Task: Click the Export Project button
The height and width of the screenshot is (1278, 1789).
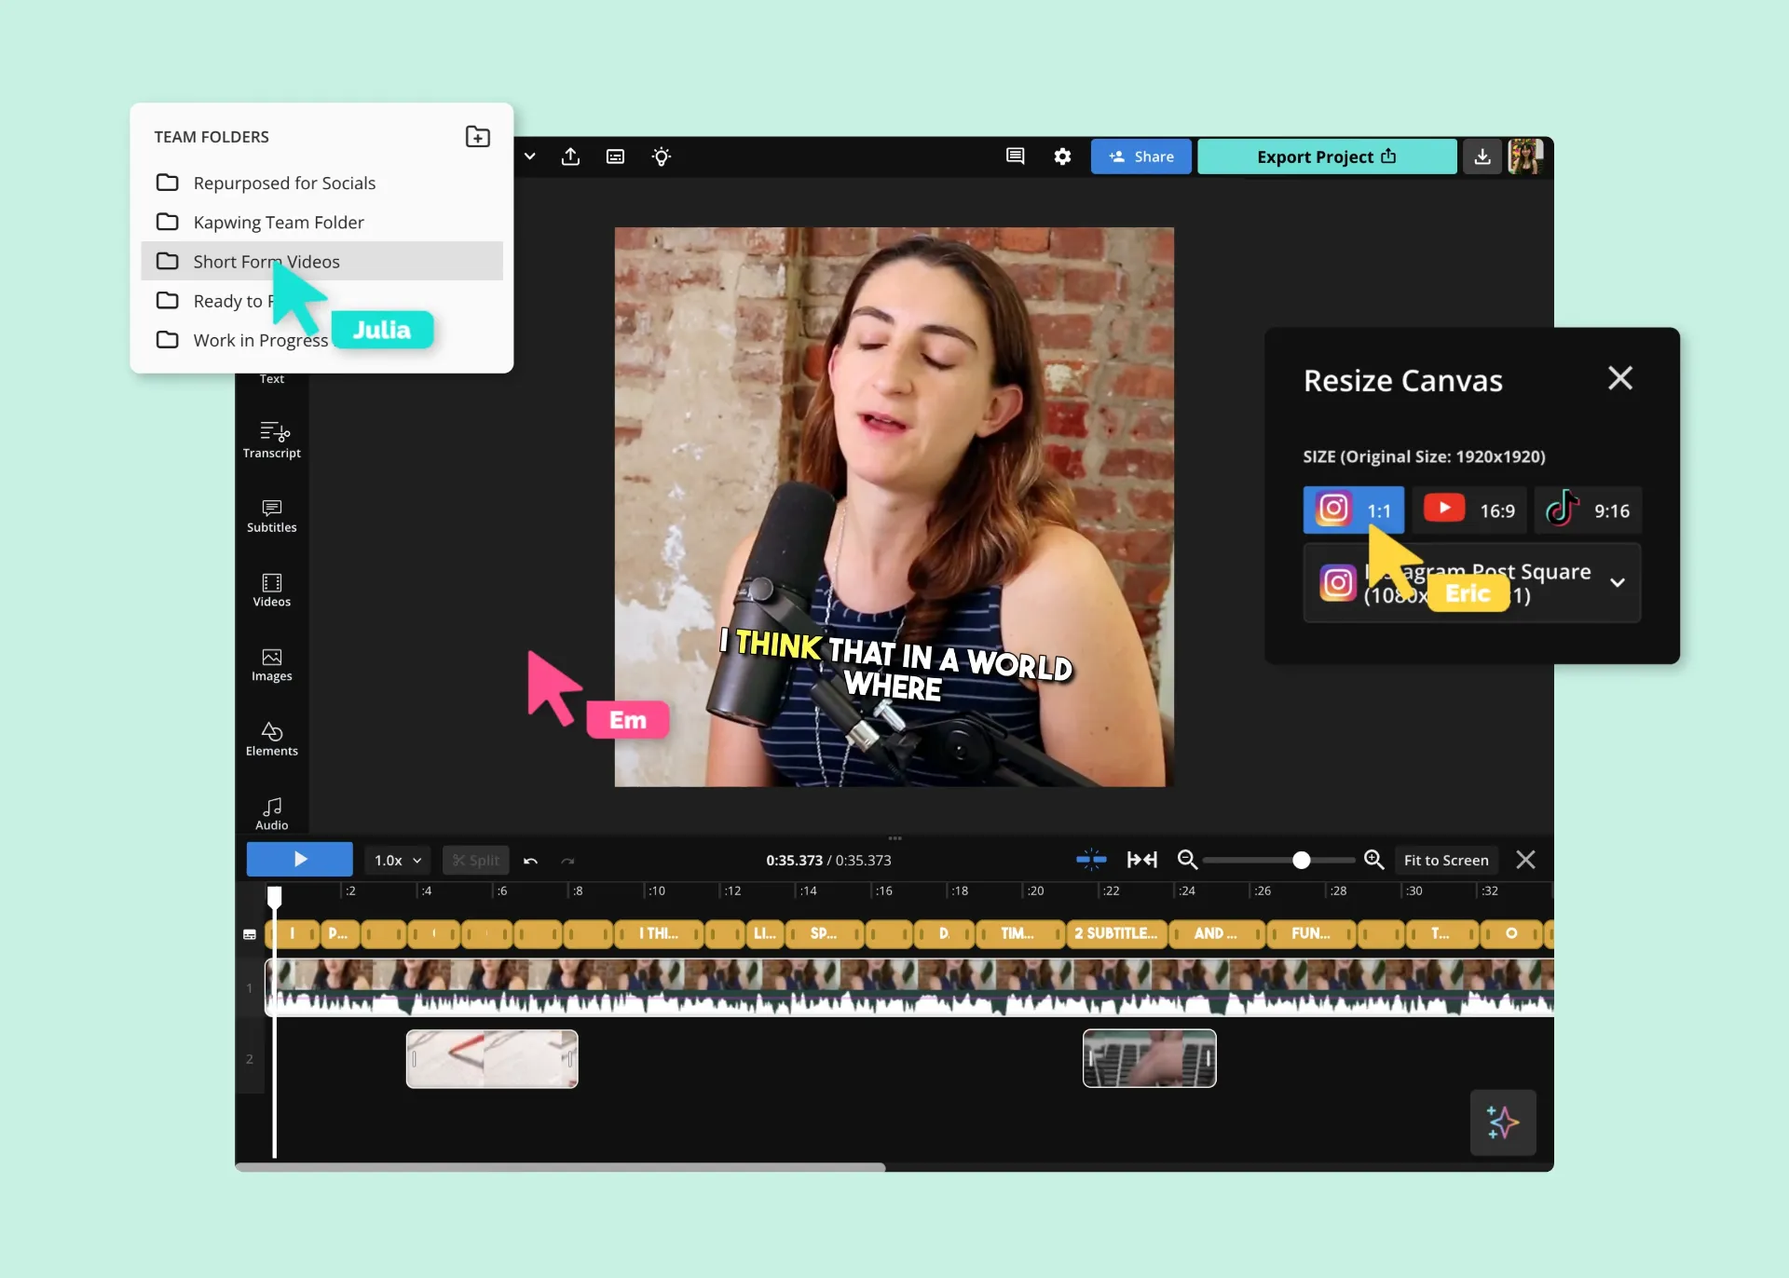Action: 1326,156
